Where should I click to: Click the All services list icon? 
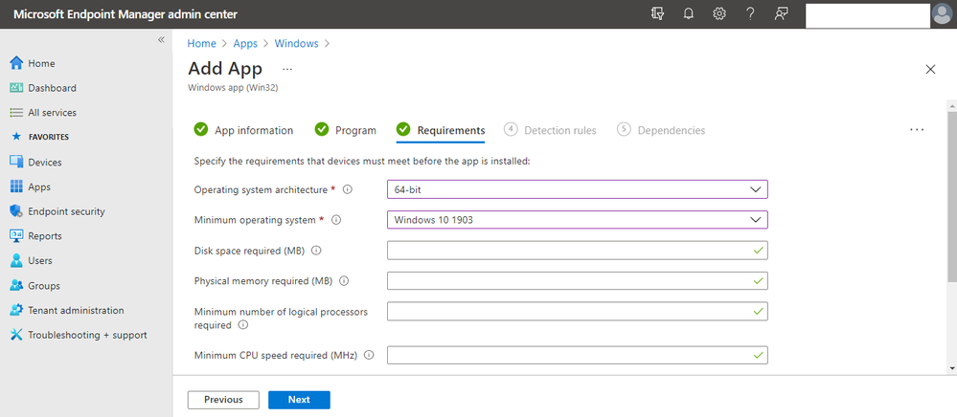click(x=16, y=113)
